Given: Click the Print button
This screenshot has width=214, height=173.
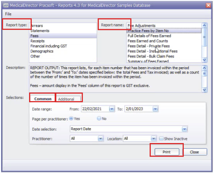Looking at the screenshot, I should [167, 152].
